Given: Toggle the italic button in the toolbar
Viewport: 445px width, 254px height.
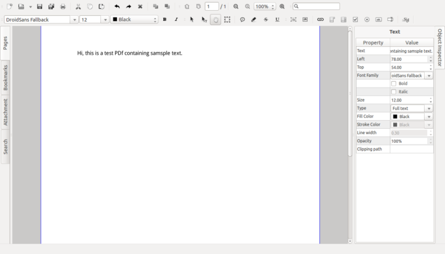Looking at the screenshot, I should pos(176,19).
